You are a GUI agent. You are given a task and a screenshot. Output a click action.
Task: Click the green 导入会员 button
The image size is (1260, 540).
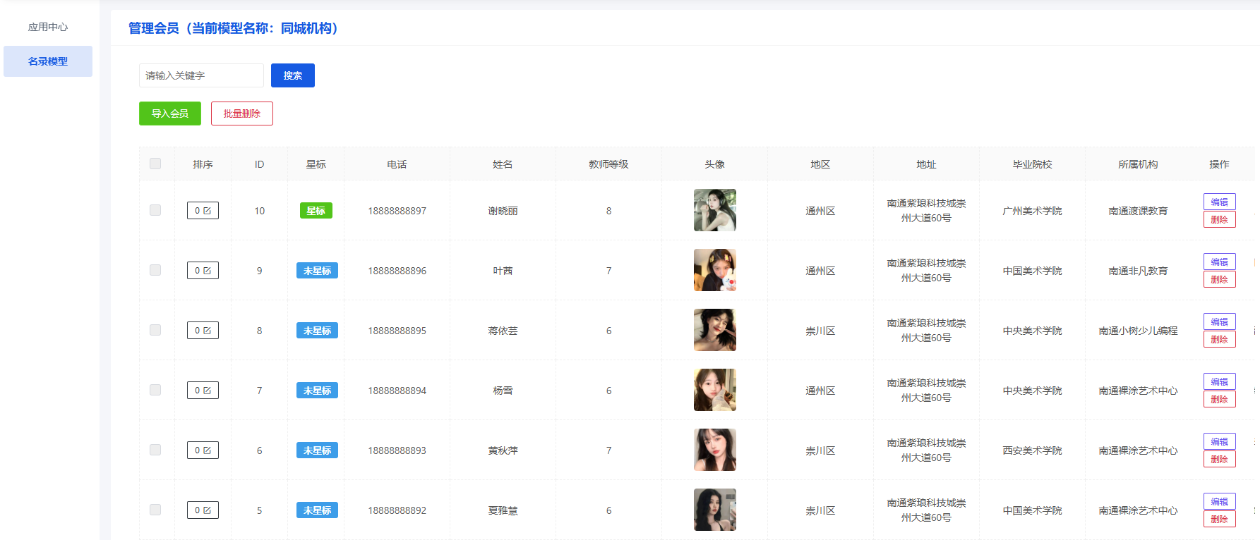coord(170,113)
